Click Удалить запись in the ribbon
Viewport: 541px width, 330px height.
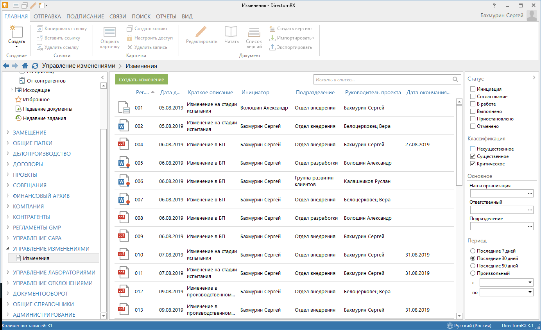point(147,47)
